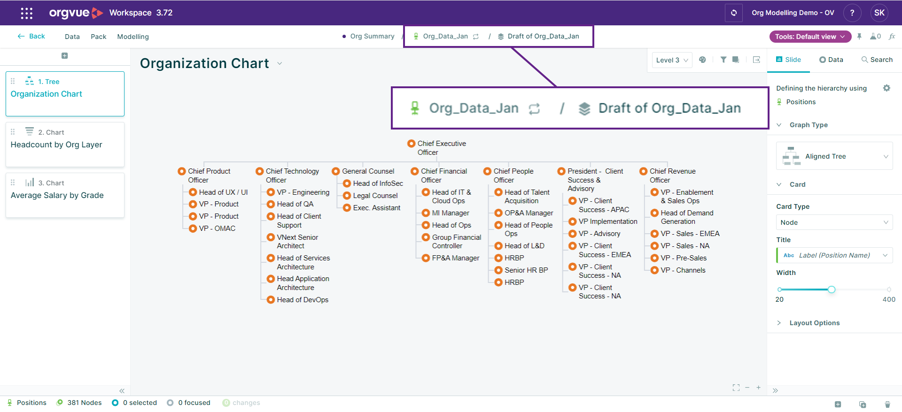Click the Width slider handle
The image size is (902, 412).
point(832,290)
